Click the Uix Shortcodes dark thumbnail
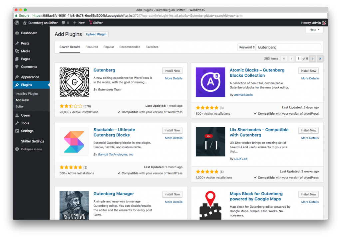 (x=210, y=142)
